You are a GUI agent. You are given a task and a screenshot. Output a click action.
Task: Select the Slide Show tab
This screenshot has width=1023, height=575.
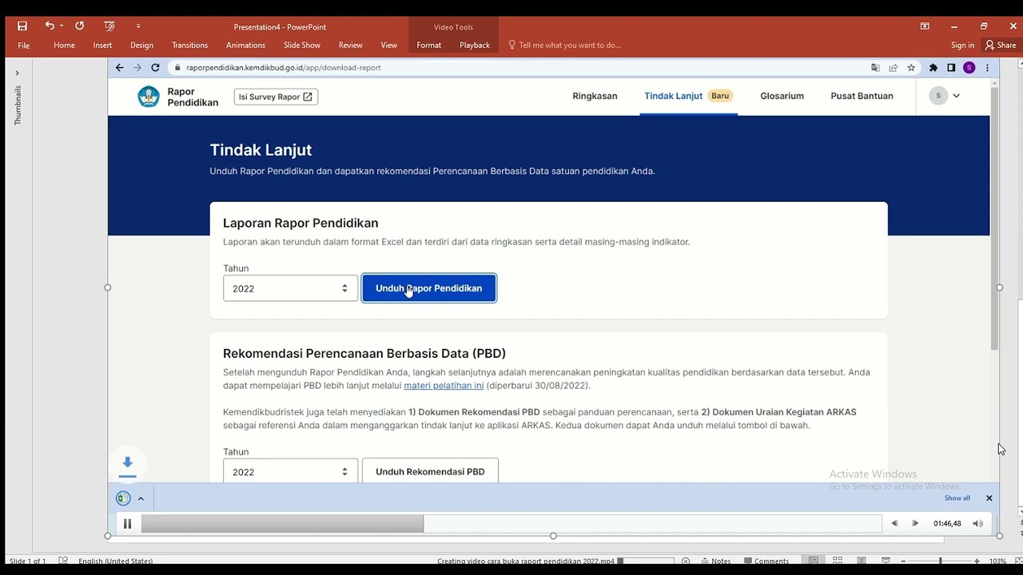point(302,46)
